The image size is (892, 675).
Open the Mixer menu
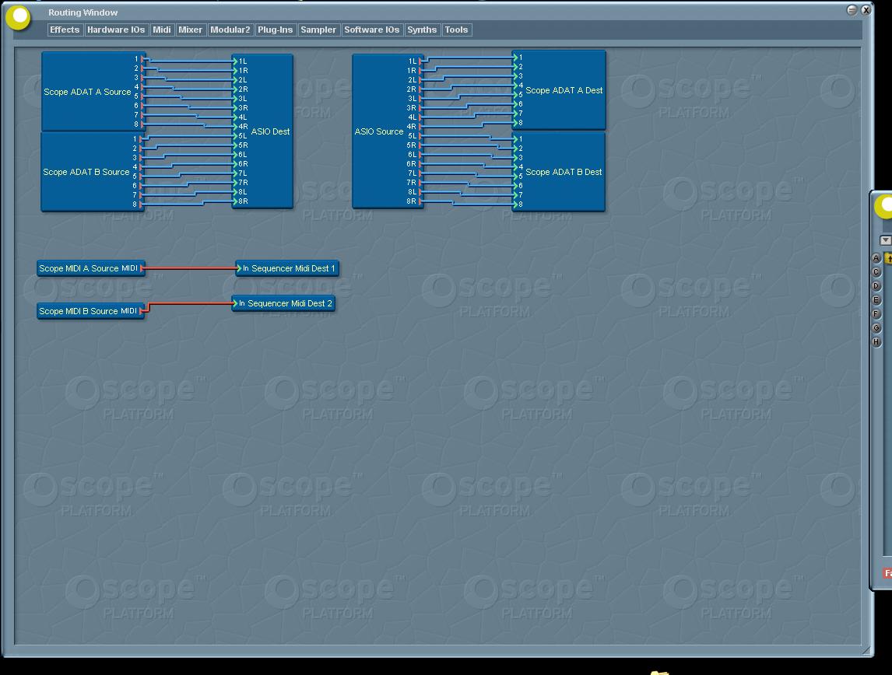[190, 30]
